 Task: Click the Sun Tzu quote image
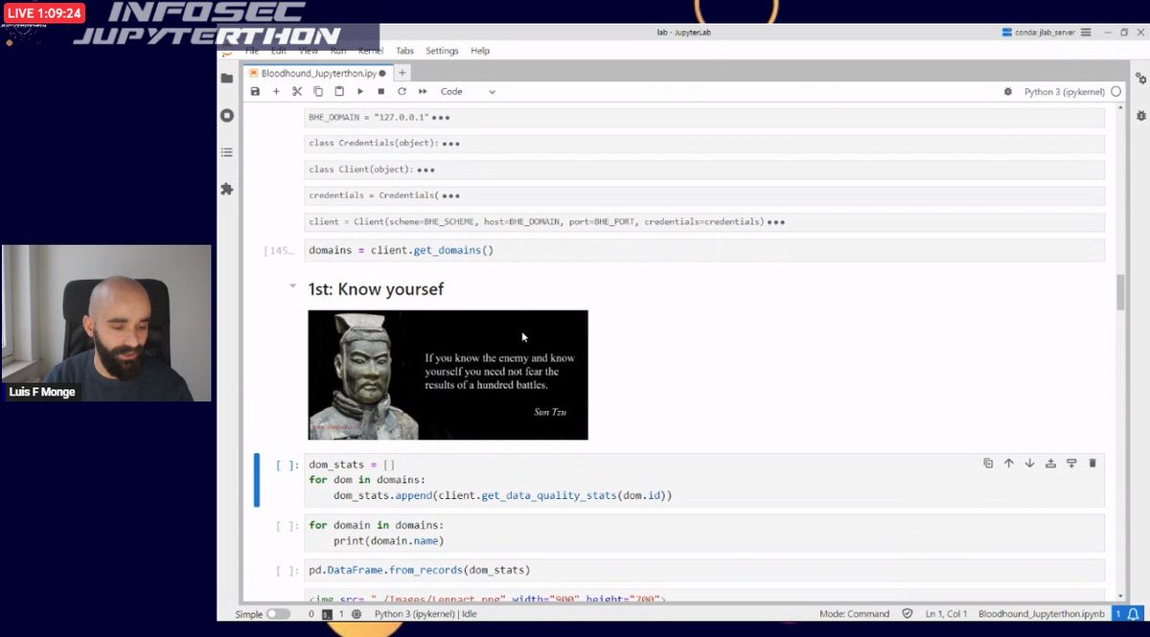pyautogui.click(x=448, y=375)
